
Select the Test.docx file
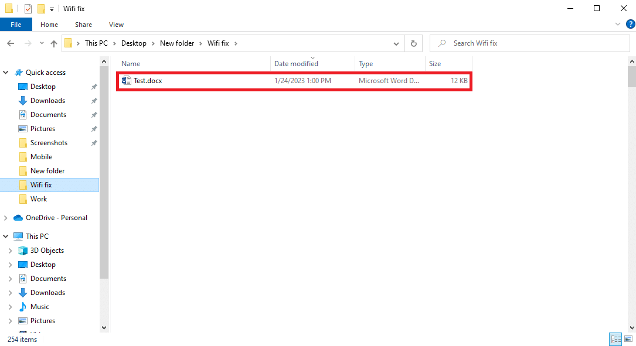pos(294,81)
